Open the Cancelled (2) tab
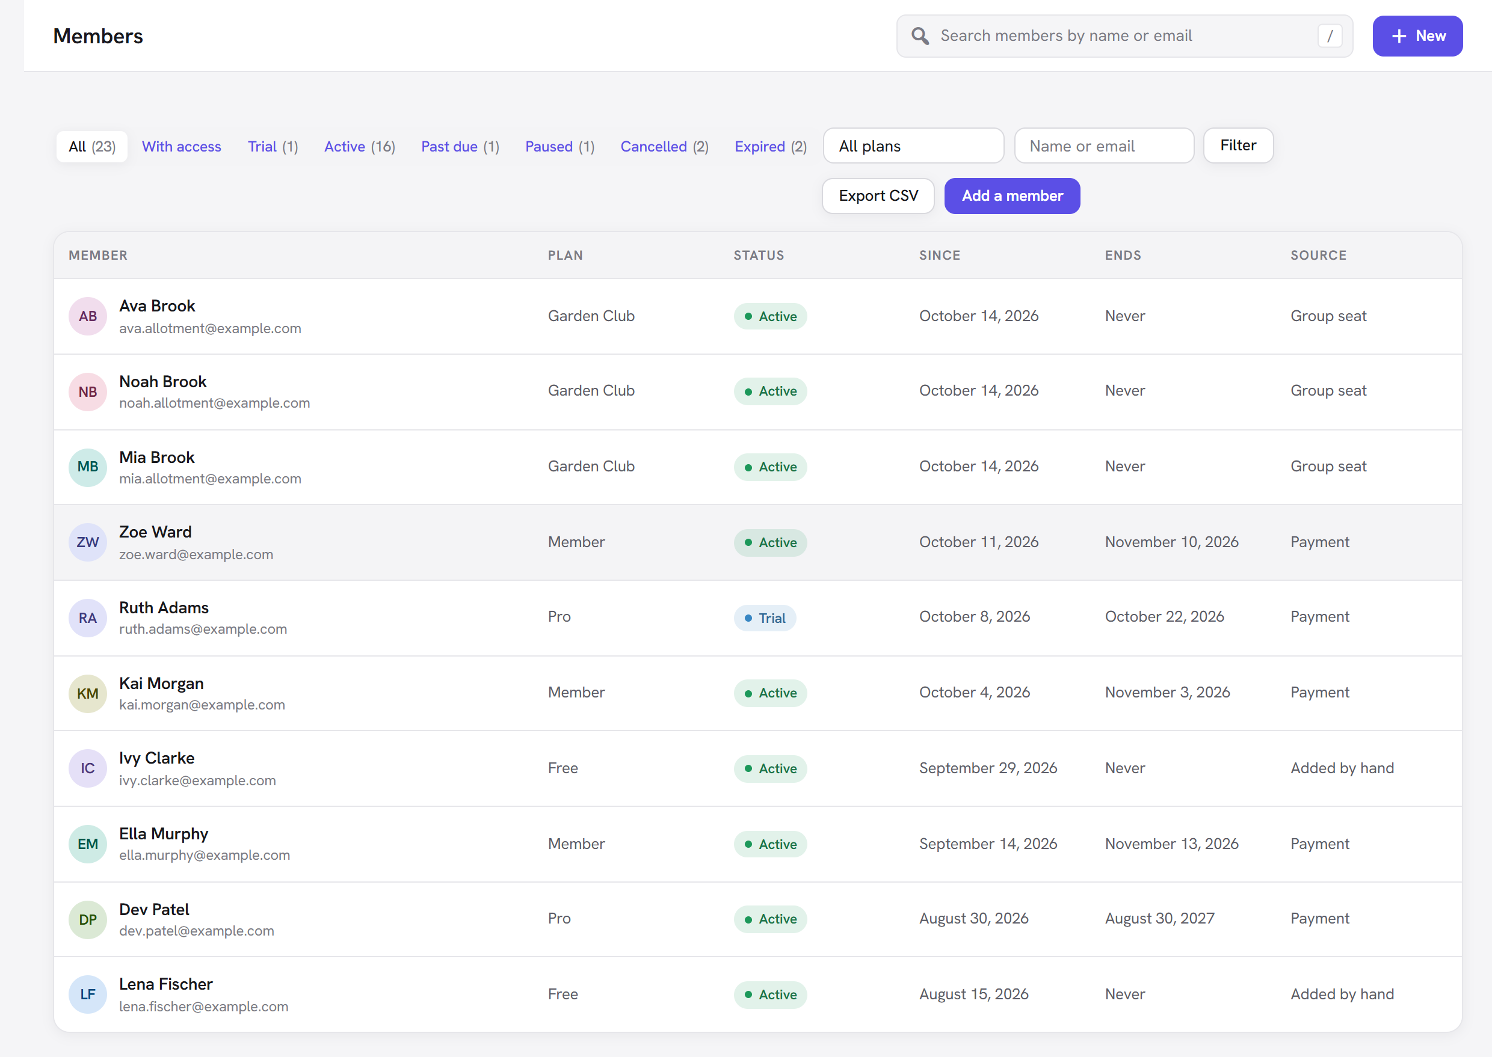This screenshot has width=1492, height=1057. 664,147
